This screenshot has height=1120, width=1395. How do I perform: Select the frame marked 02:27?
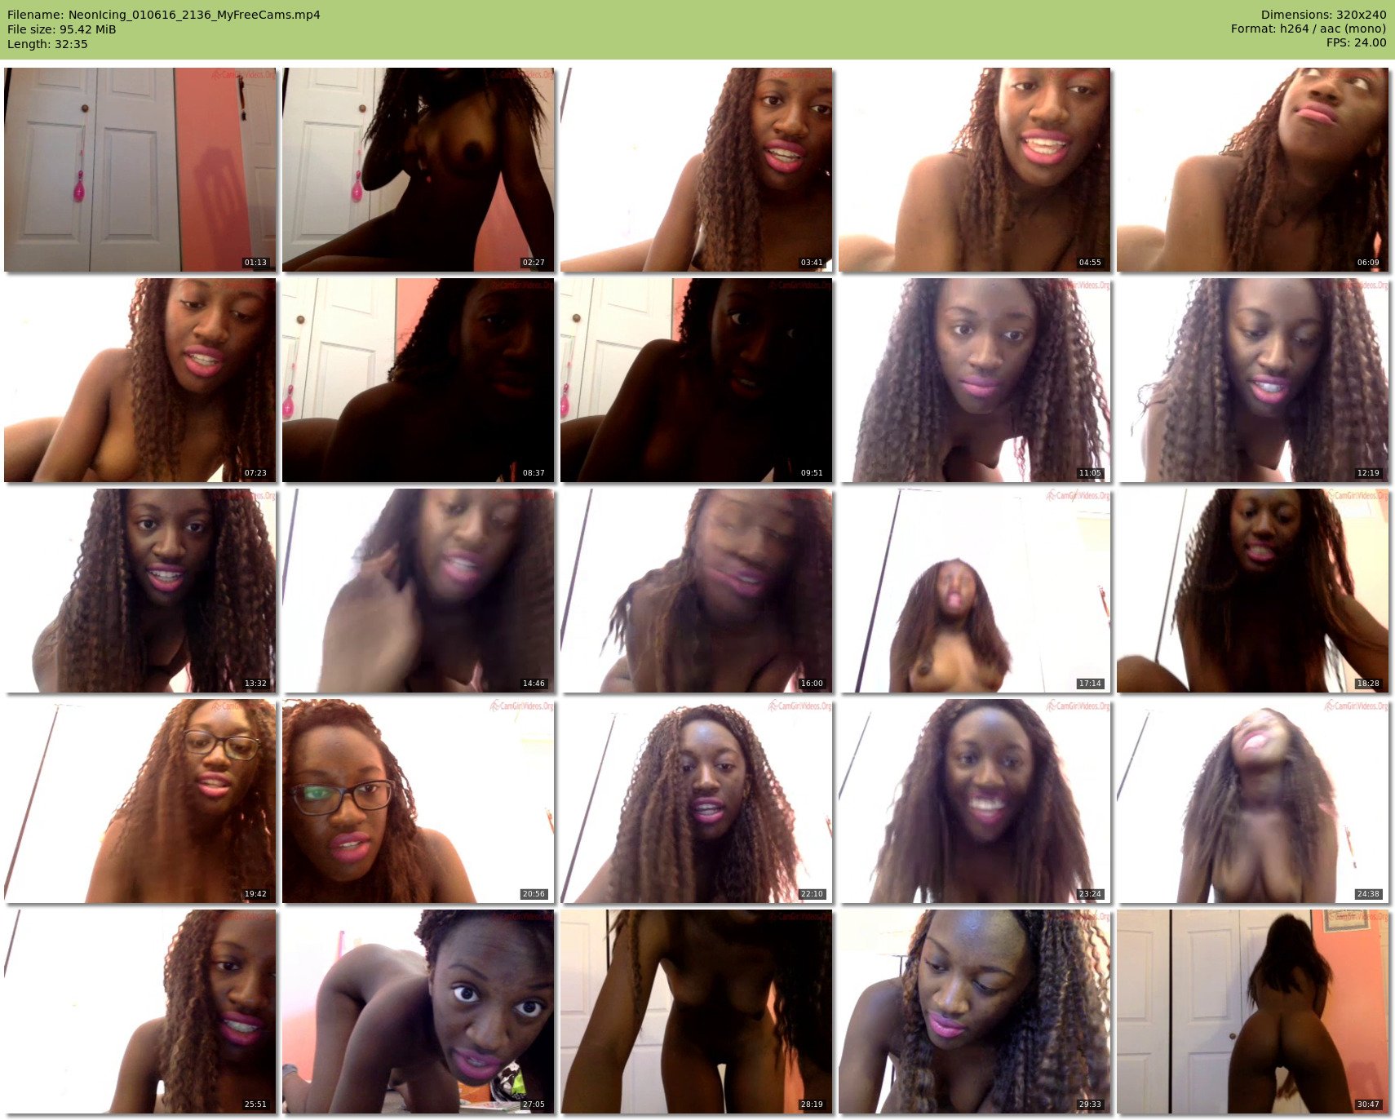(x=418, y=170)
